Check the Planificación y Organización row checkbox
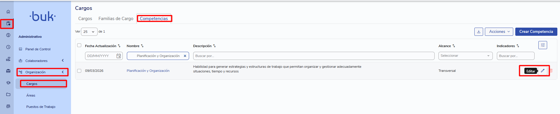560x114 pixels. (79, 71)
